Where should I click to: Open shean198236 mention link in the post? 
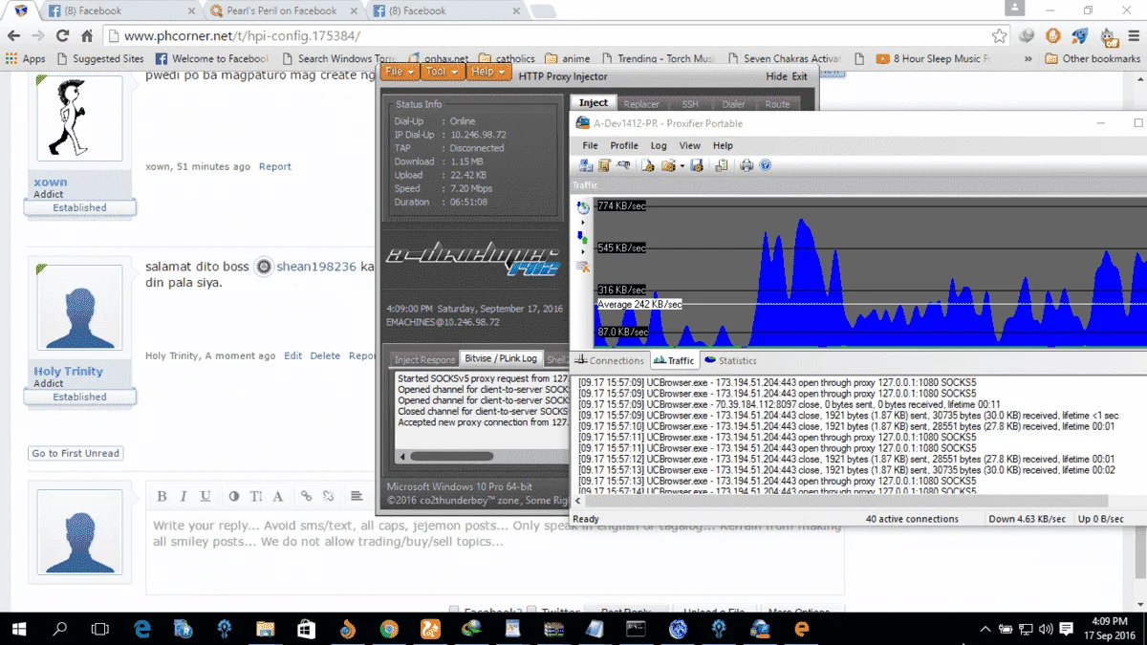316,267
